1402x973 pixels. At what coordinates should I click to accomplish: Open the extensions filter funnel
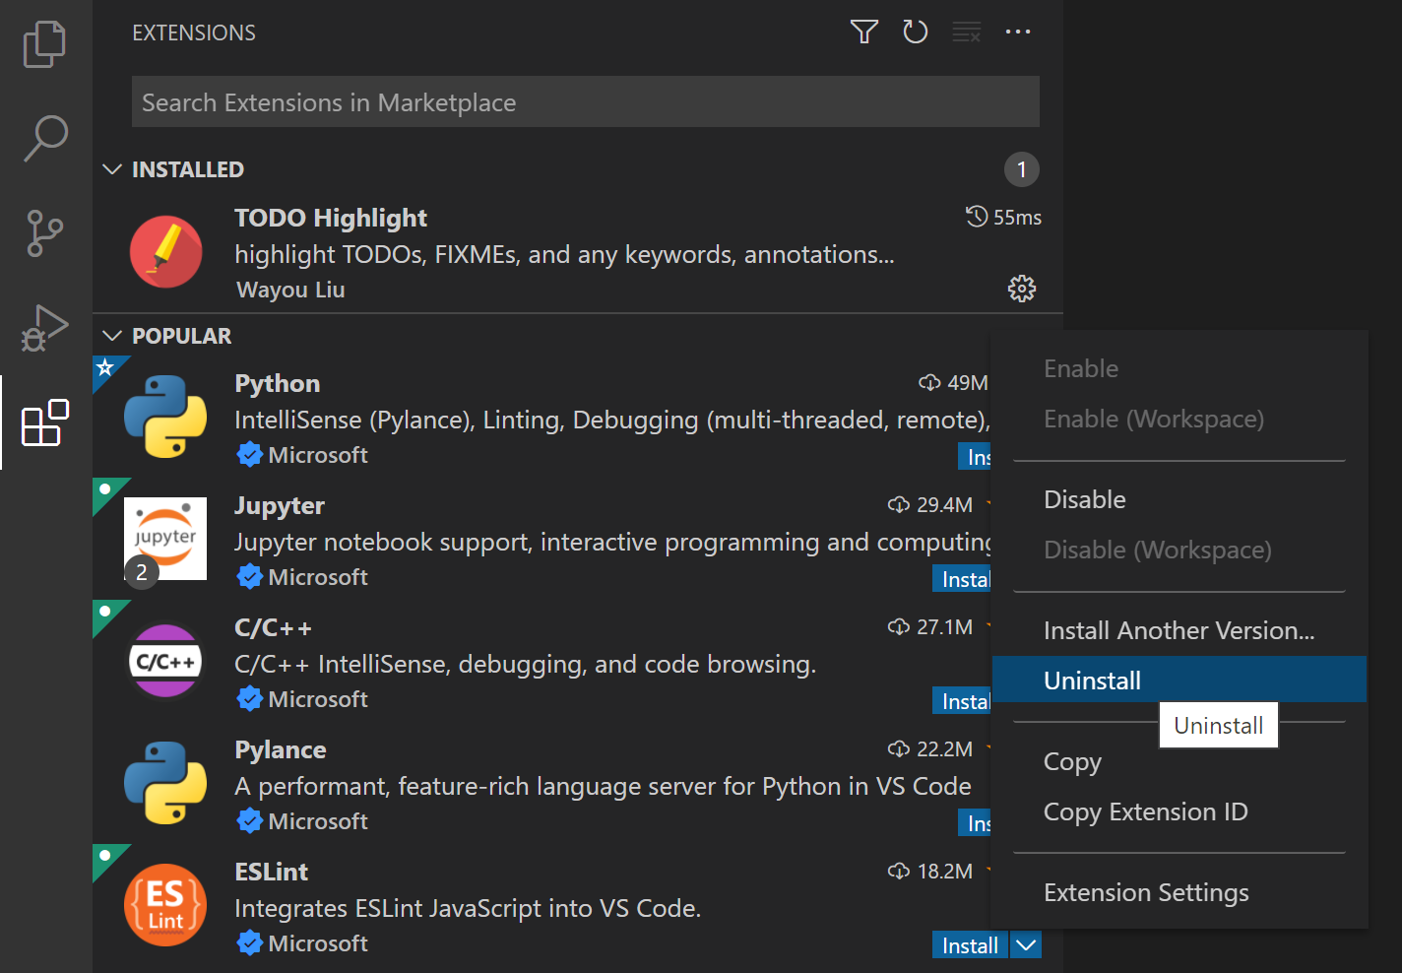(x=863, y=32)
